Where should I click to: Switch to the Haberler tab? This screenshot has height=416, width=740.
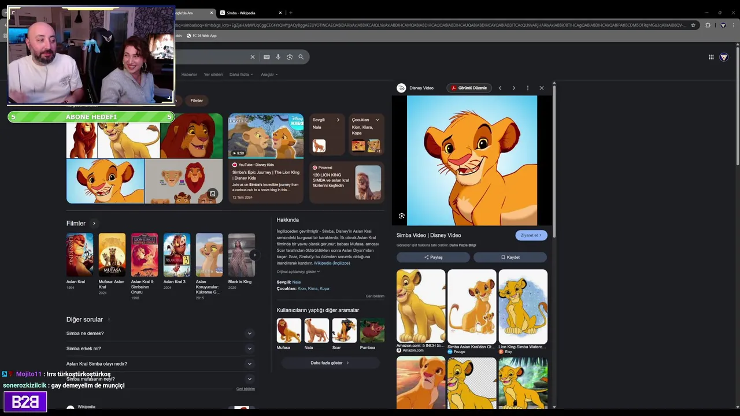click(189, 75)
